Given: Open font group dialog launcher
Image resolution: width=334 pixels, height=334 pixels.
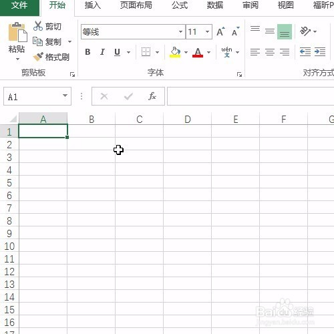Looking at the screenshot, I should [x=239, y=75].
